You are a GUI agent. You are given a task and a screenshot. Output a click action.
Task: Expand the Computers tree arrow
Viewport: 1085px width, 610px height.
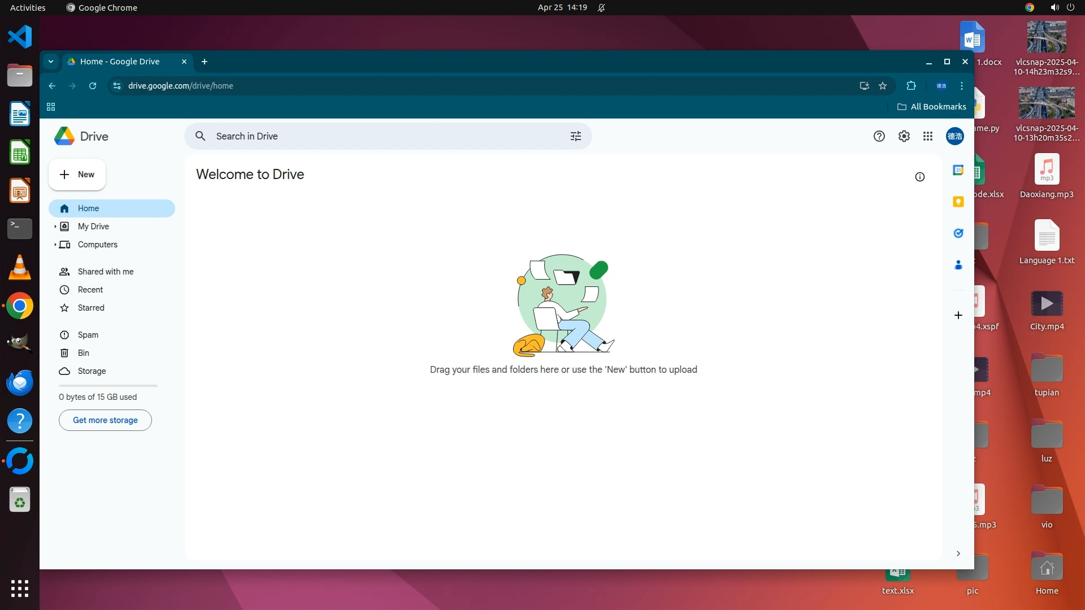[x=55, y=245]
